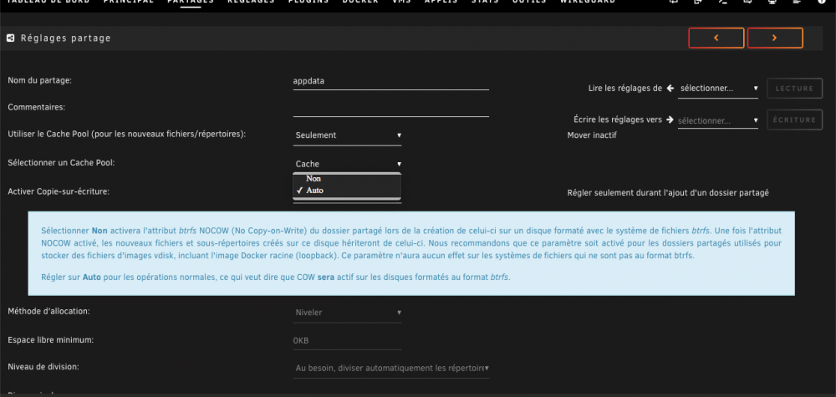Open the Écrire les réglages vers dropdown
The width and height of the screenshot is (836, 397).
point(718,120)
